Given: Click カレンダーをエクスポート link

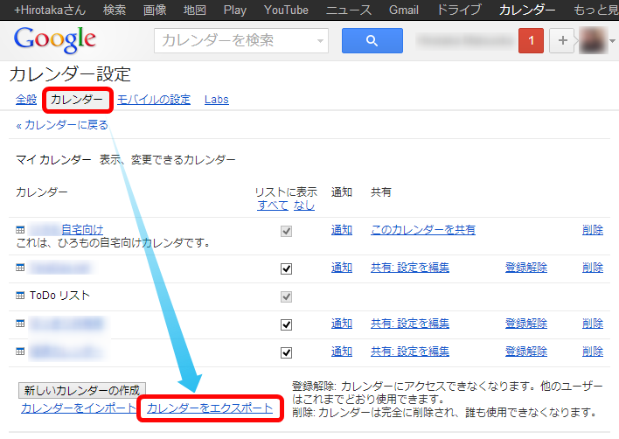Looking at the screenshot, I should 210,408.
